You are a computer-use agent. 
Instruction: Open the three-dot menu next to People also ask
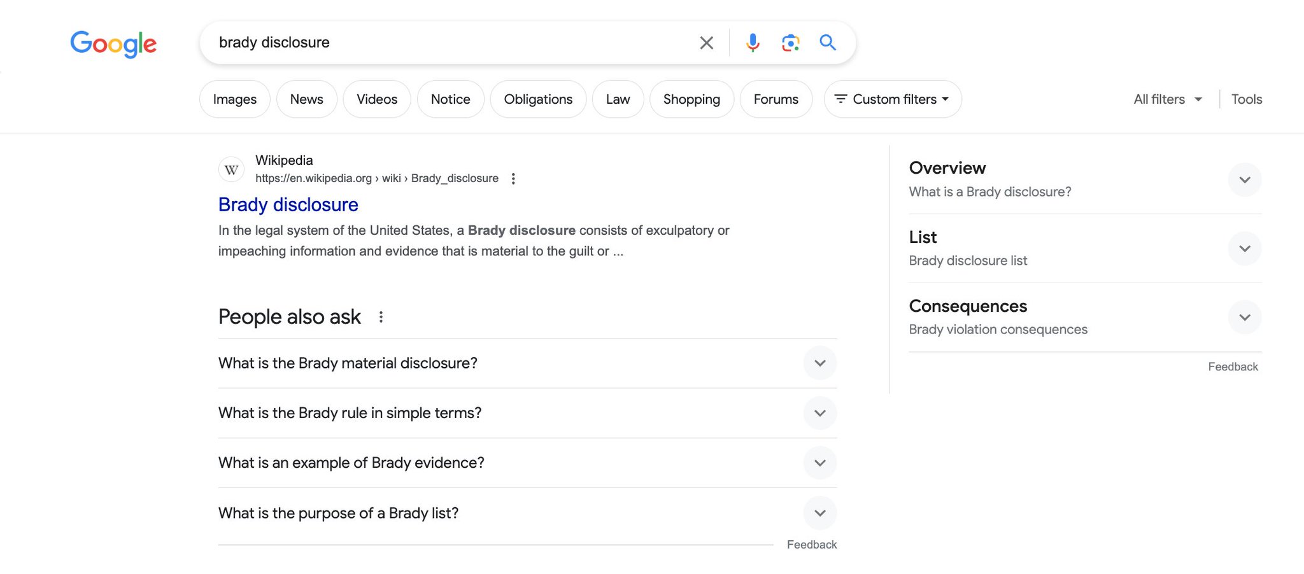pyautogui.click(x=381, y=317)
